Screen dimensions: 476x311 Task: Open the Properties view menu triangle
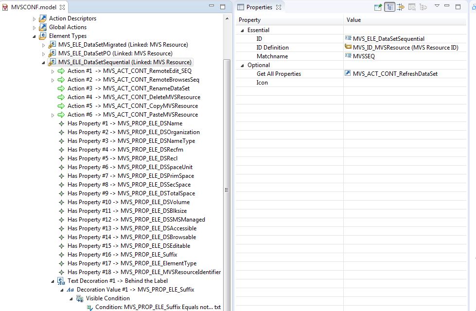pyautogui.click(x=437, y=7)
